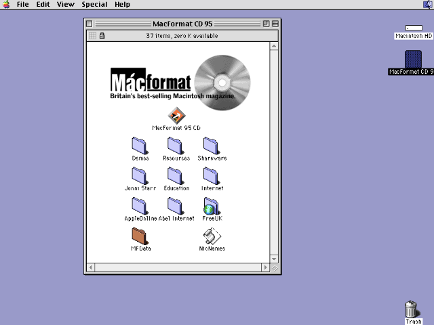Select the Internet folder

tap(212, 176)
